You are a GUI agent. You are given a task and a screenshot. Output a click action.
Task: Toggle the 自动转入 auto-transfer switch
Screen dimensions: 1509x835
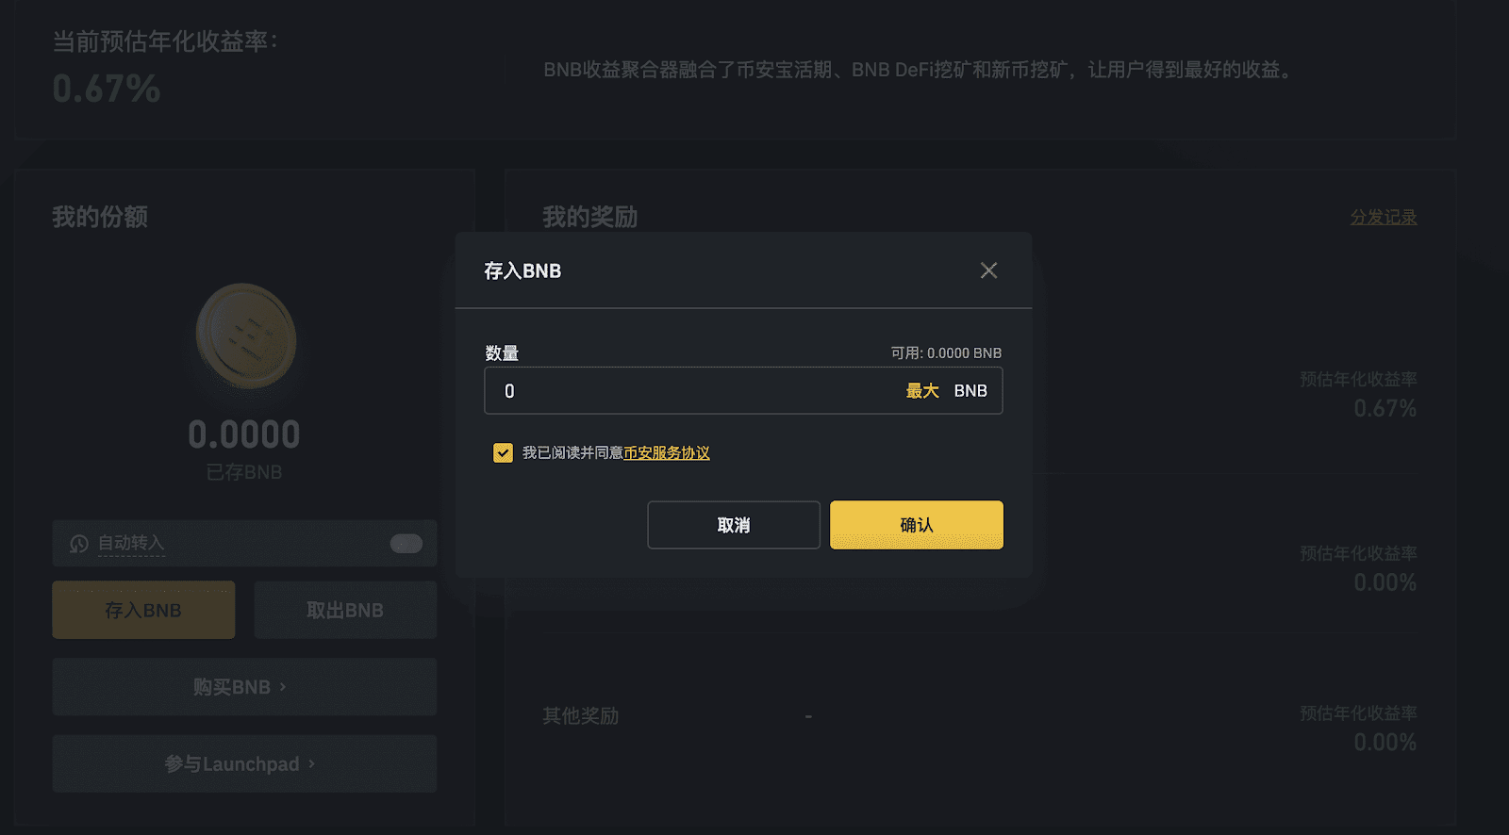pos(406,544)
